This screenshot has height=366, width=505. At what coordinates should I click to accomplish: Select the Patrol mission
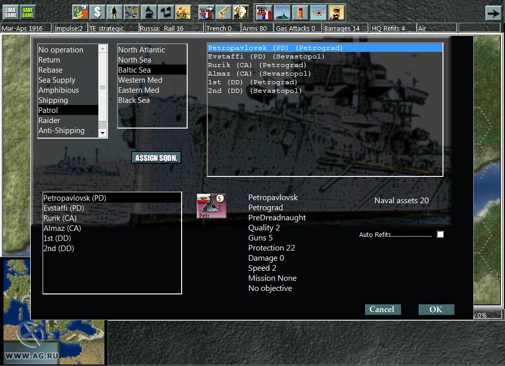(x=68, y=110)
